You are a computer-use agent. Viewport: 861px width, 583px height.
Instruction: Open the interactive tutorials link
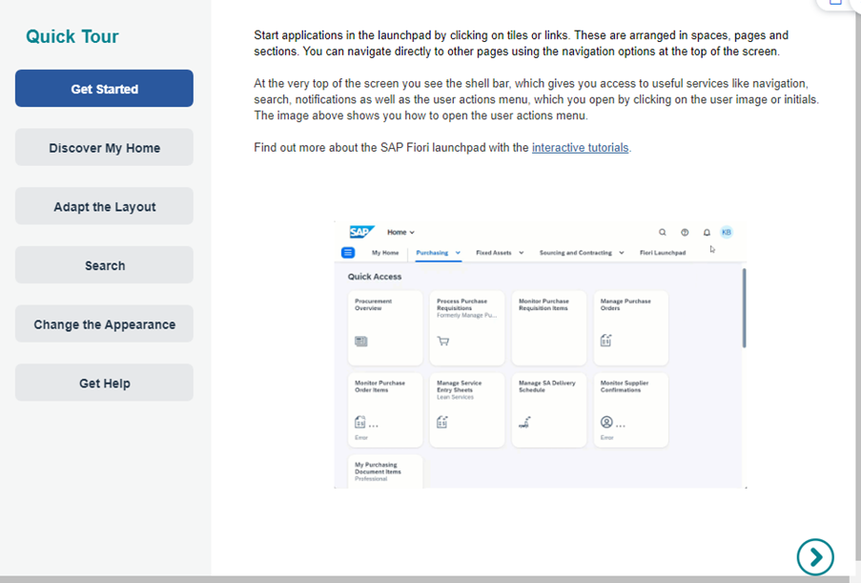point(580,148)
